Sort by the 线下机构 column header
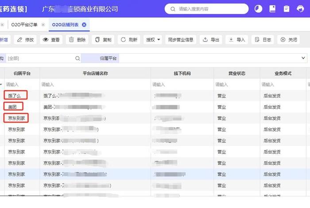The width and height of the screenshot is (310, 208). click(x=182, y=73)
